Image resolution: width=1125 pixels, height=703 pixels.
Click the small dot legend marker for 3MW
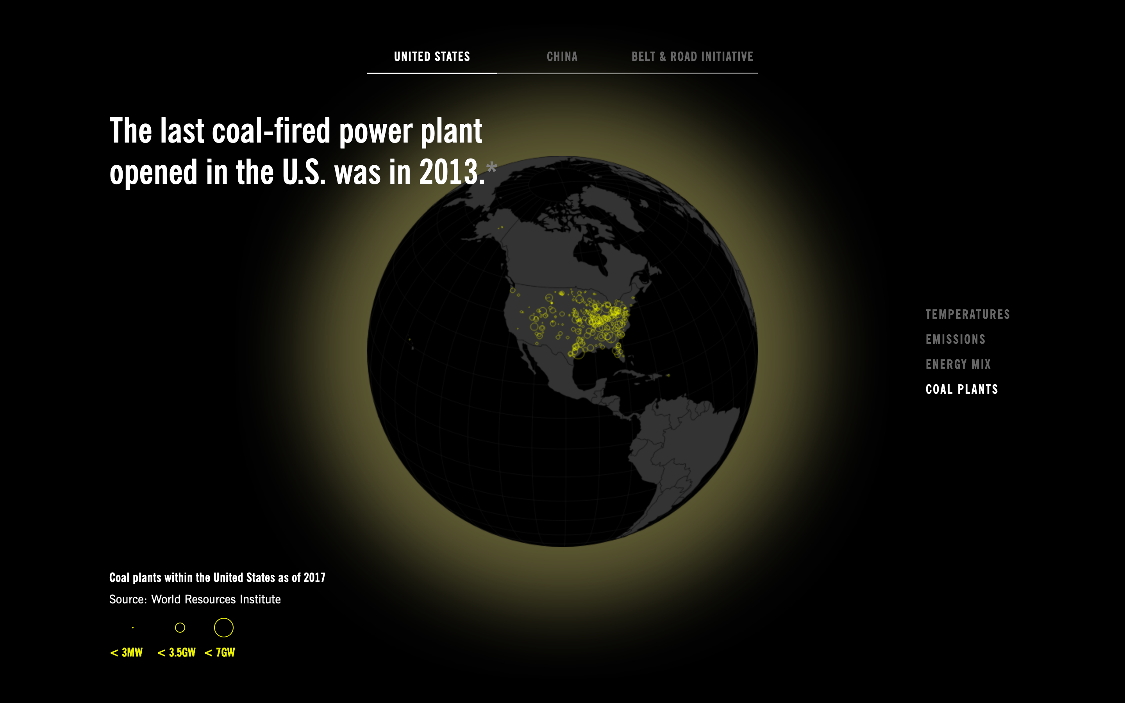[x=132, y=628]
